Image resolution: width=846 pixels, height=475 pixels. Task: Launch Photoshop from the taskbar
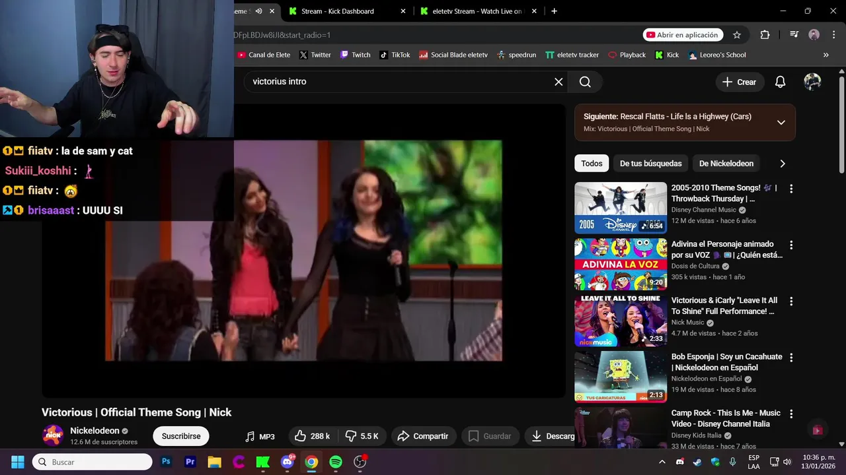click(x=166, y=462)
